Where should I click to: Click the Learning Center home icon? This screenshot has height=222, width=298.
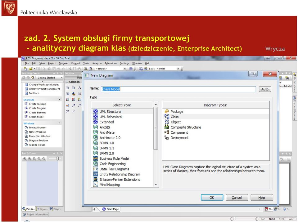[x=33, y=78]
